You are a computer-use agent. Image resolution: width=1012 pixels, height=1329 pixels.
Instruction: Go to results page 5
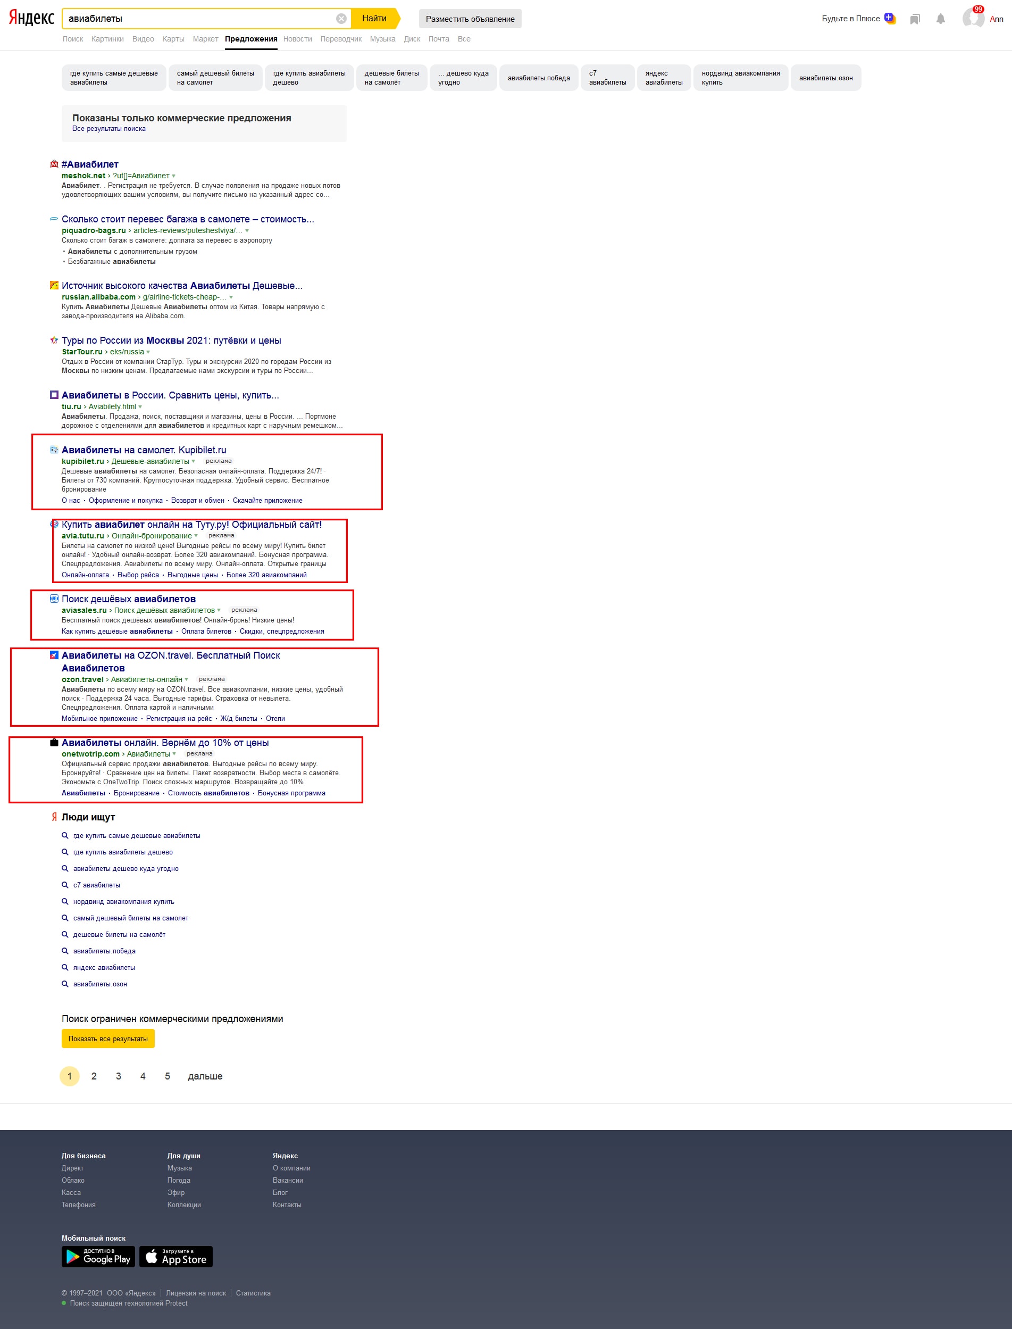coord(168,1076)
